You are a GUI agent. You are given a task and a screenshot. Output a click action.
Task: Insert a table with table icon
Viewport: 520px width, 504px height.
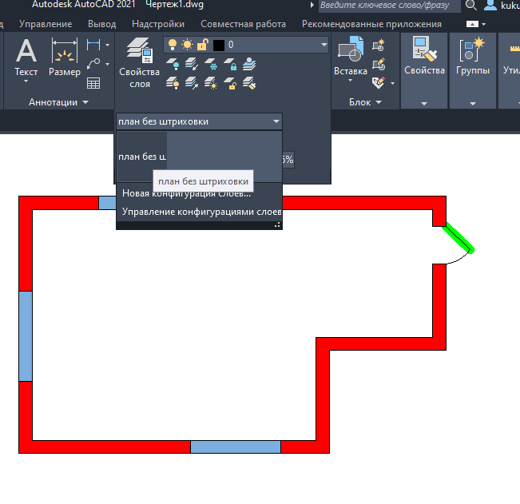(93, 83)
